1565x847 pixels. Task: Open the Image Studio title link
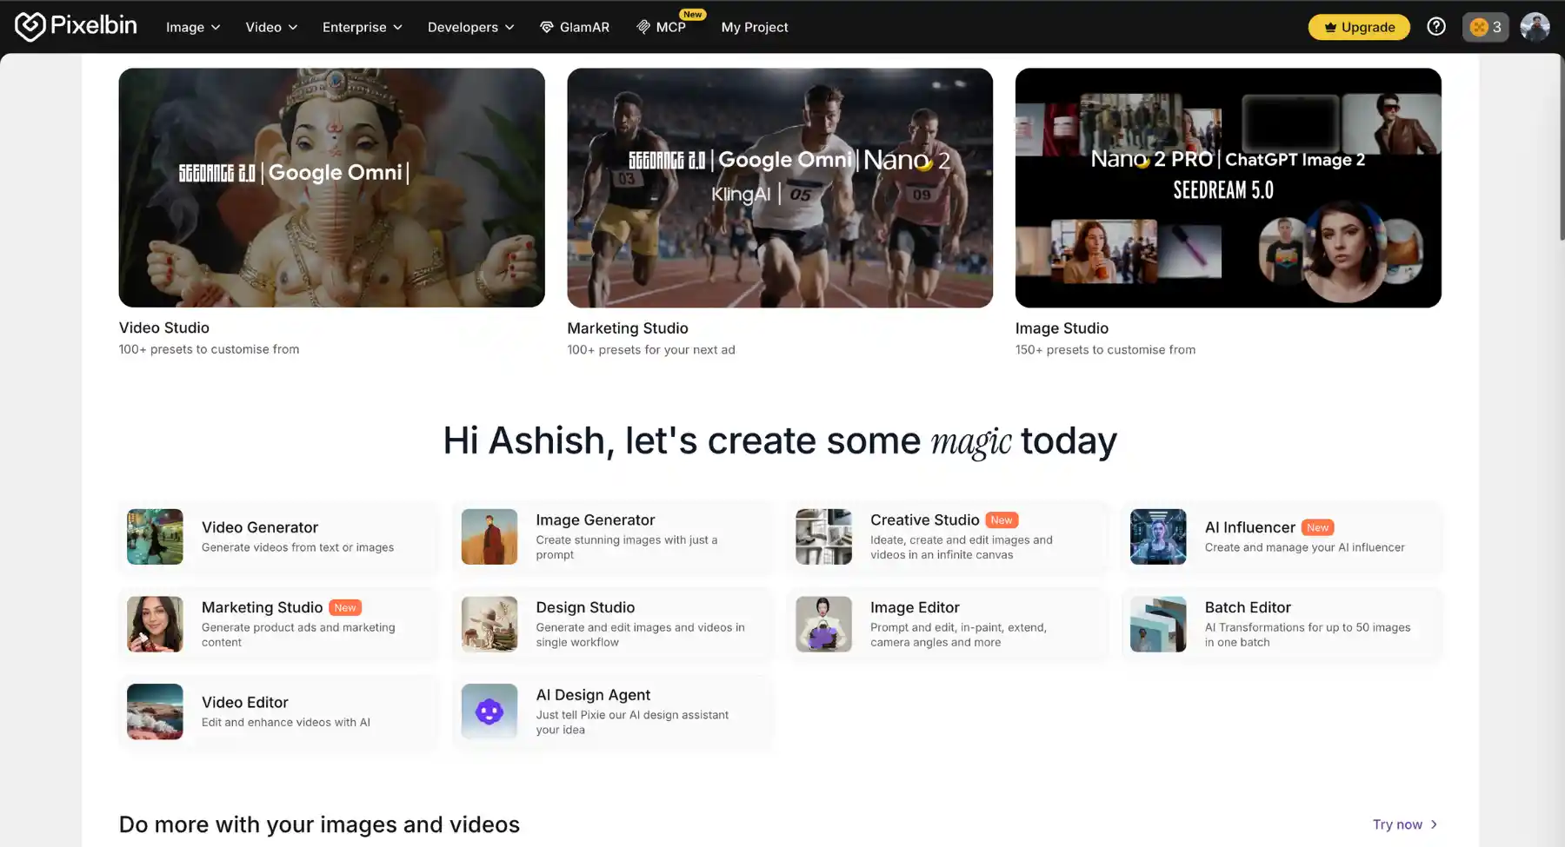tap(1062, 328)
